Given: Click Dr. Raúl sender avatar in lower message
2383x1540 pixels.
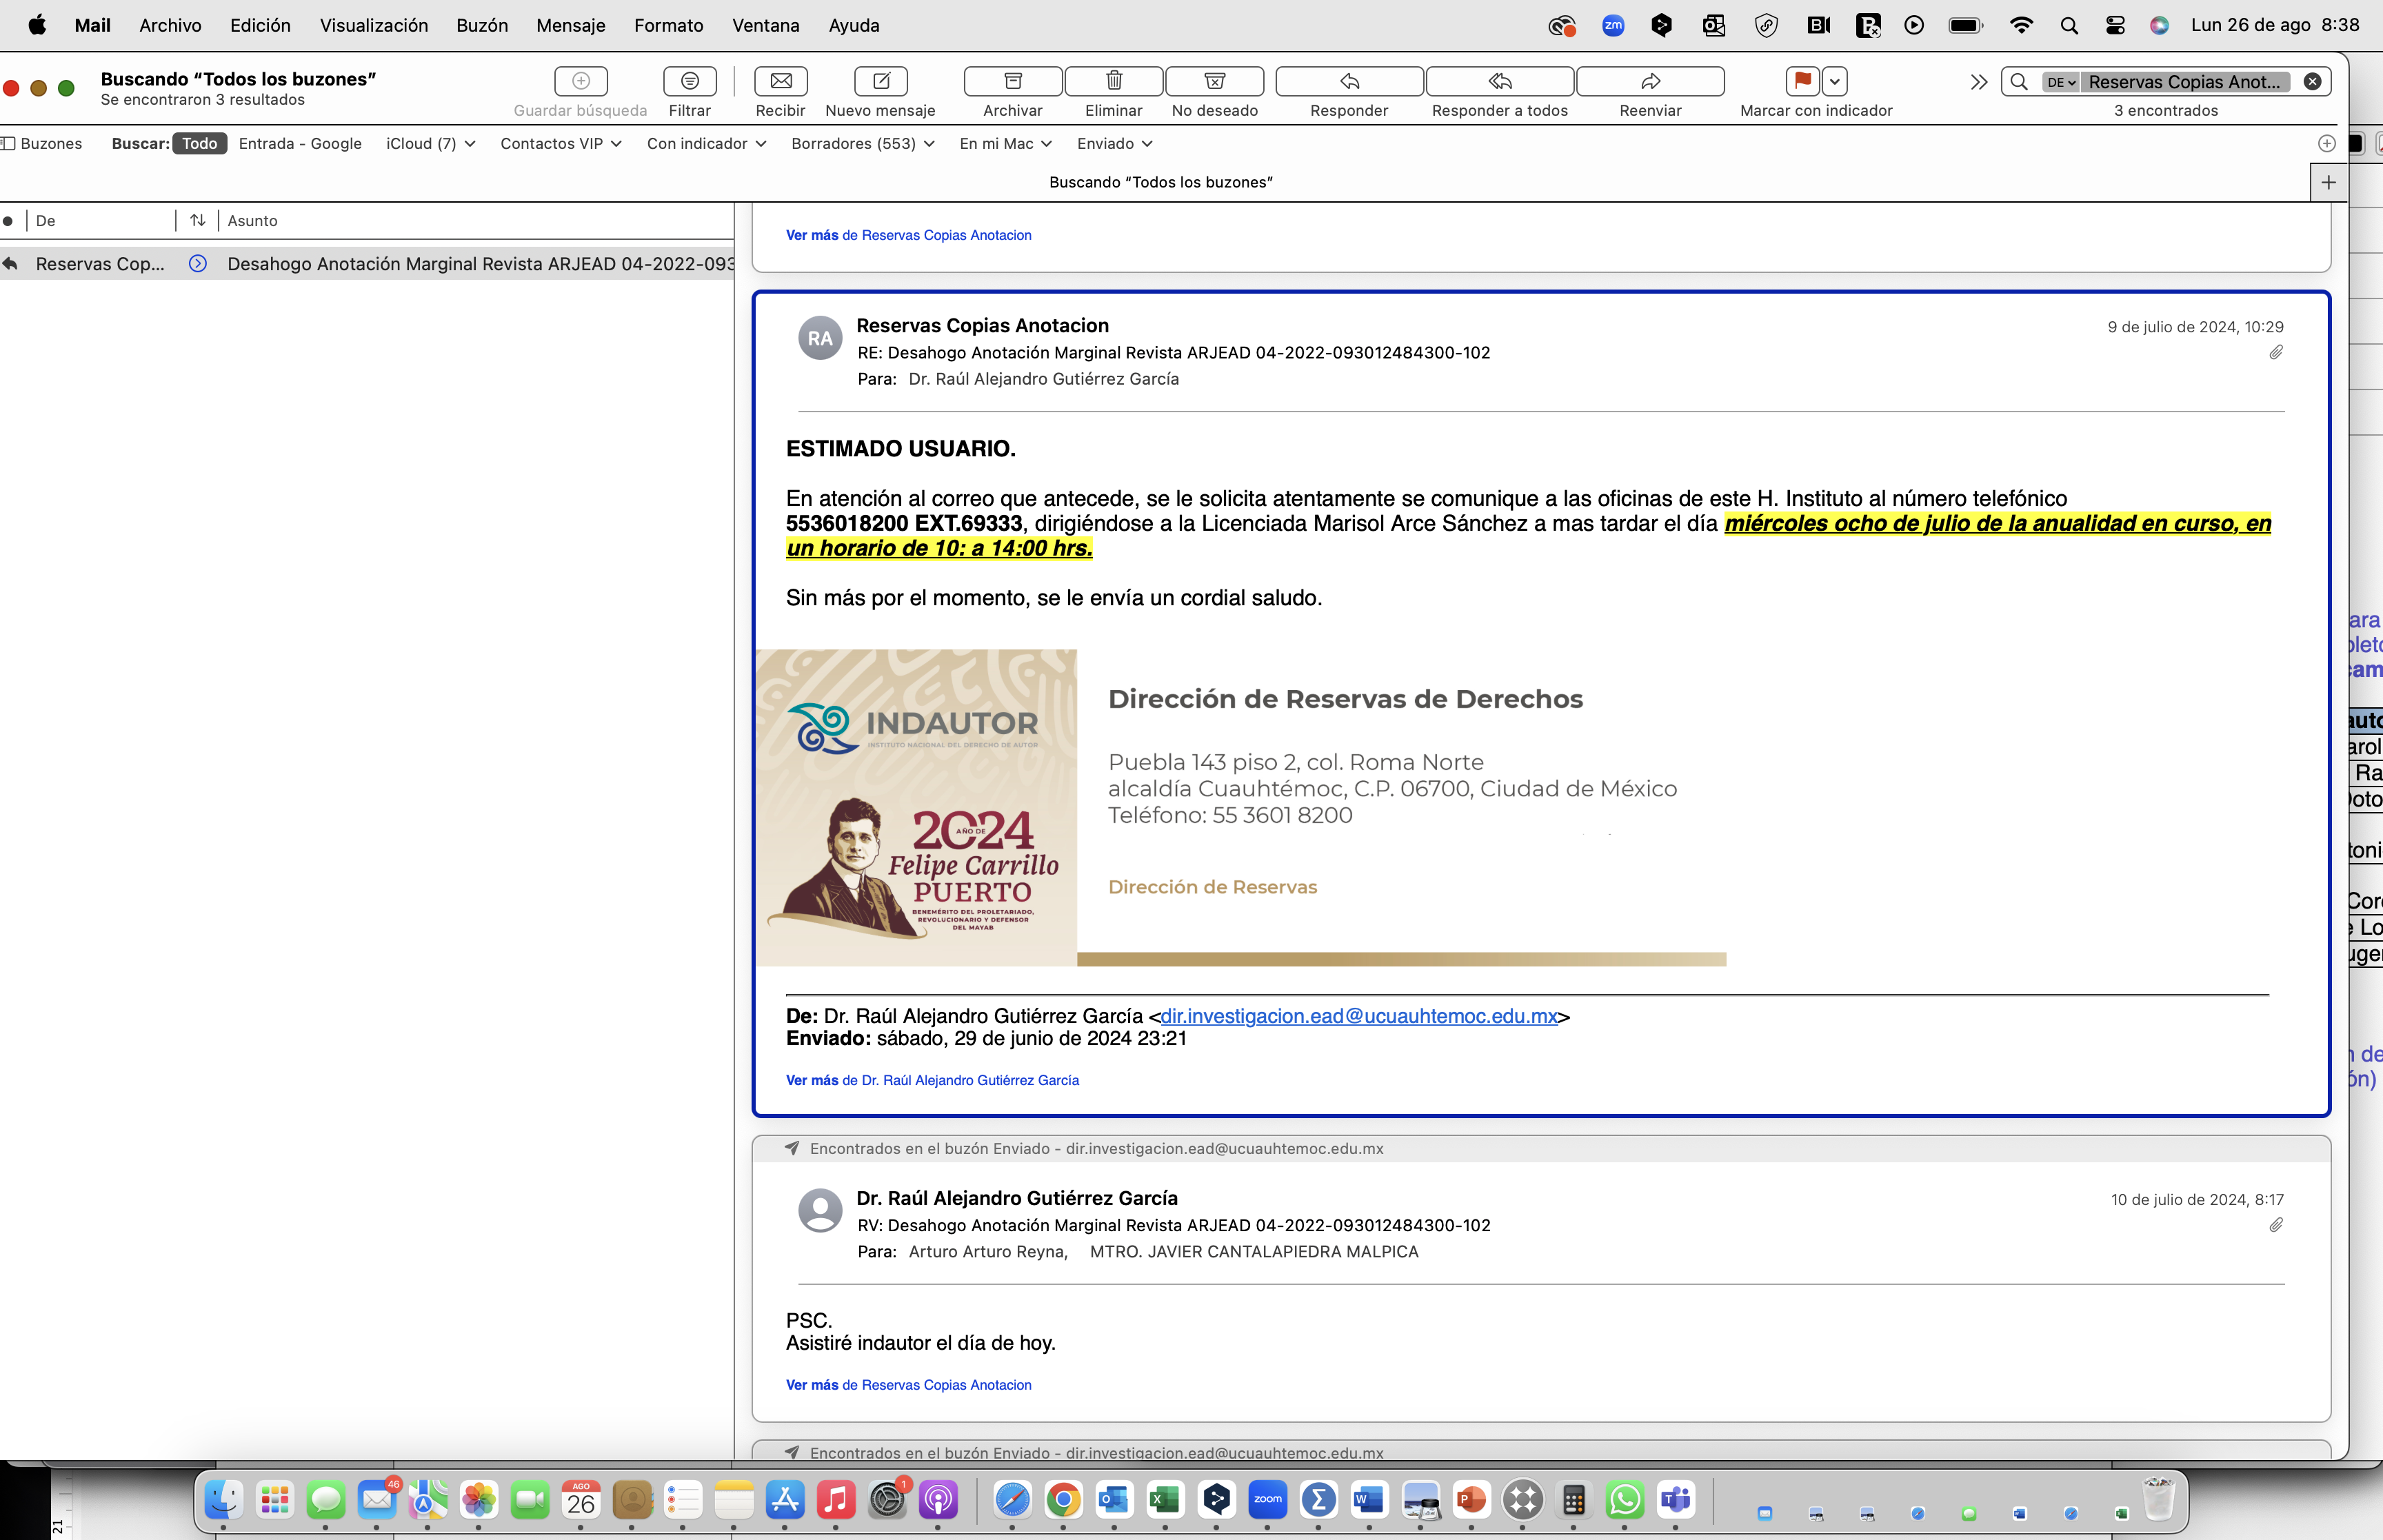Looking at the screenshot, I should point(820,1211).
